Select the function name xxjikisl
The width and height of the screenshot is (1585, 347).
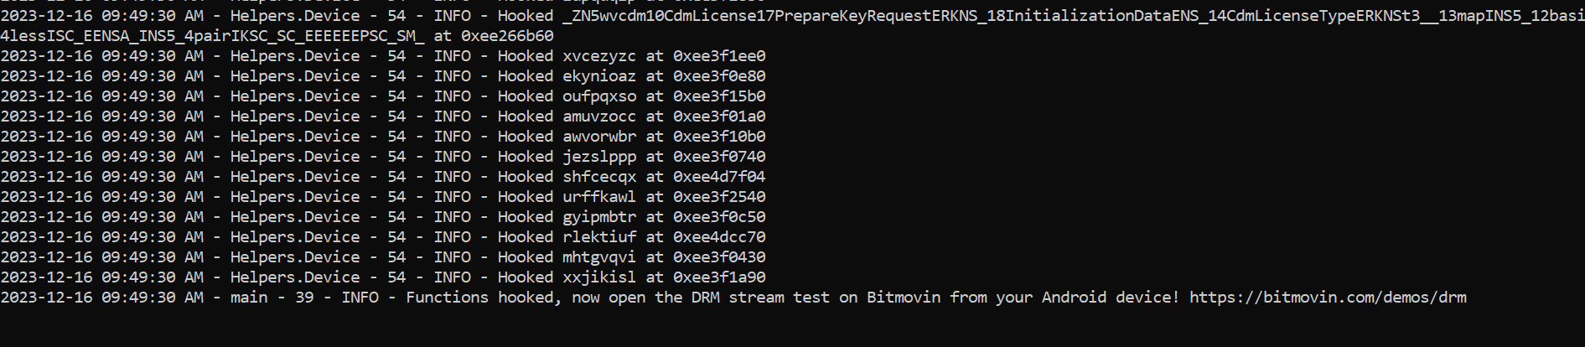(x=599, y=277)
